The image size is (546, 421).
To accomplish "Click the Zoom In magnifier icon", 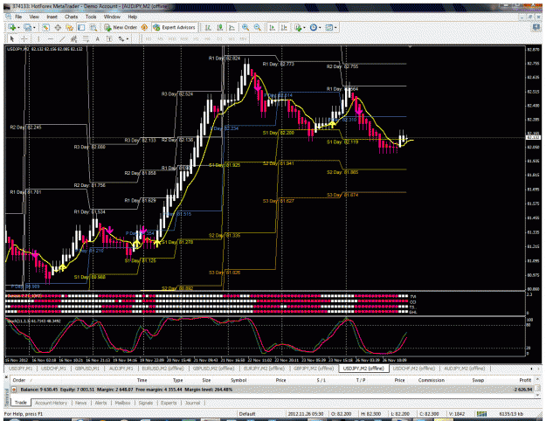I will [245, 27].
